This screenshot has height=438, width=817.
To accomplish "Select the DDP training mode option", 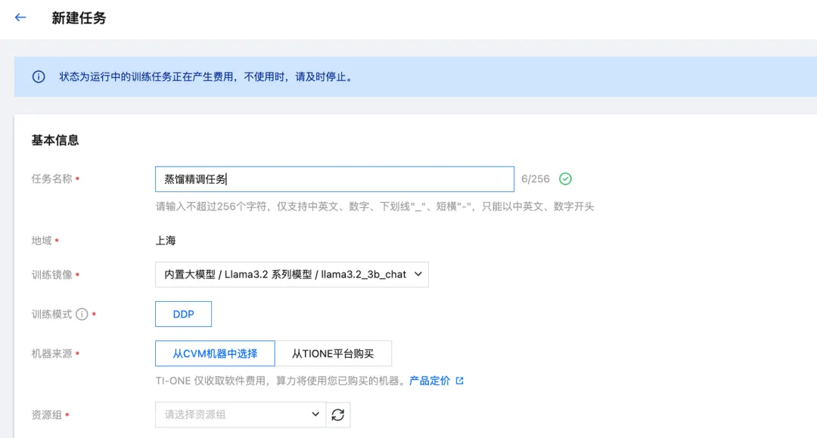I will [x=183, y=314].
